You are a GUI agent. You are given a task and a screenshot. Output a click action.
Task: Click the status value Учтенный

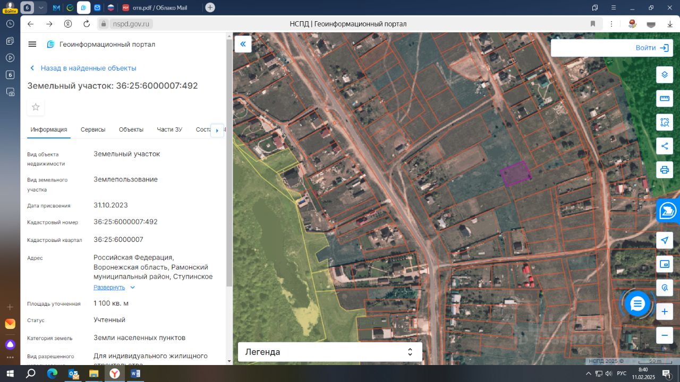coord(109,320)
